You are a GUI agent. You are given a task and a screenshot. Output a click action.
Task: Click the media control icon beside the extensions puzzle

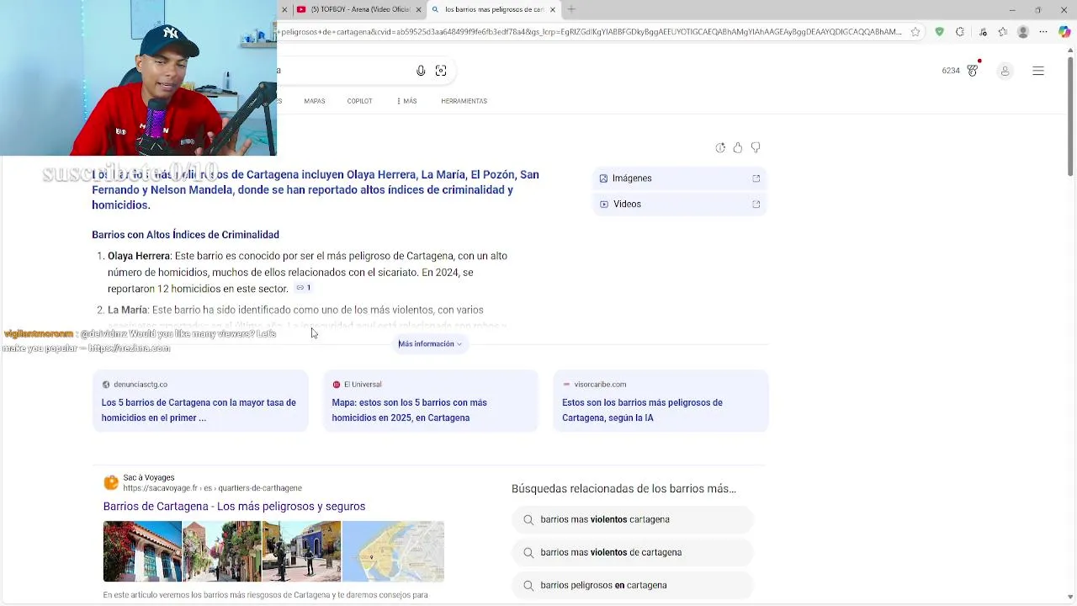coord(981,32)
